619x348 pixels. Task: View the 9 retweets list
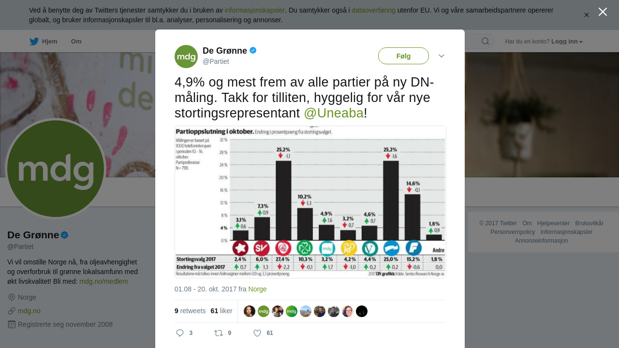(190, 311)
